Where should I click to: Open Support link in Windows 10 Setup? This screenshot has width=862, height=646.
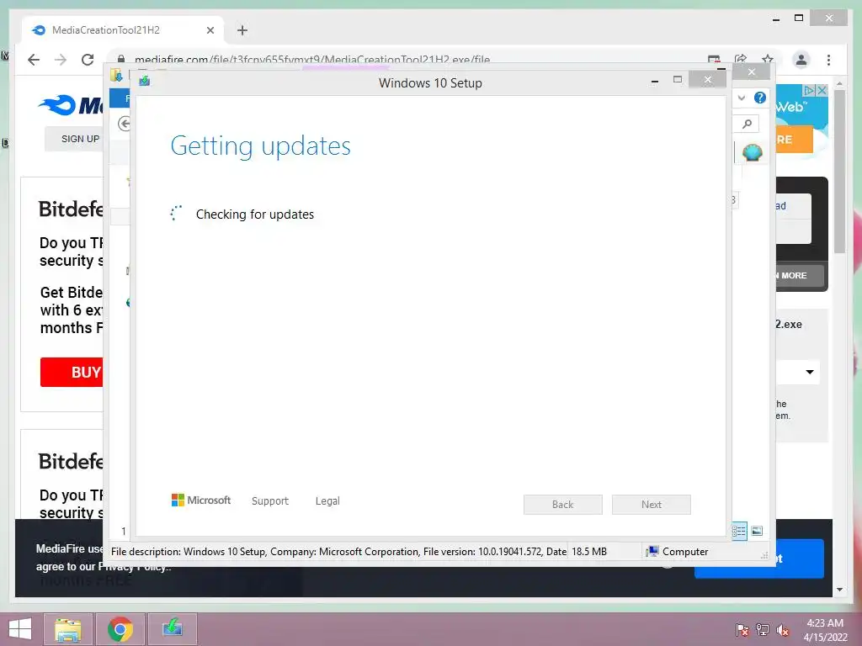[x=270, y=501]
